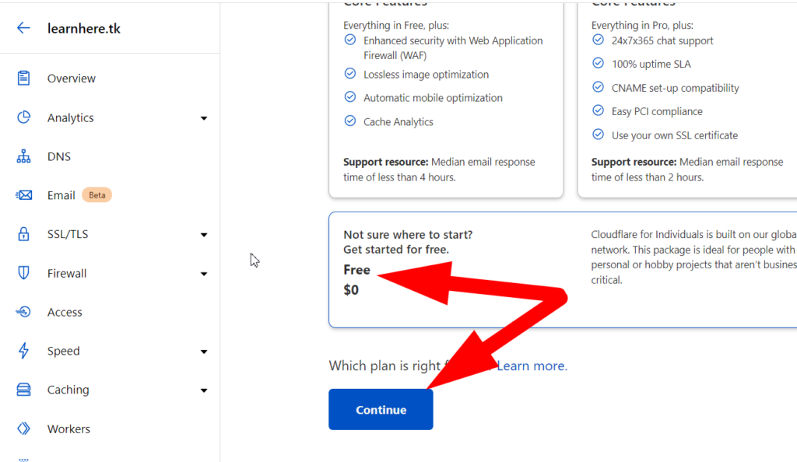Go to the DNS section
797x462 pixels.
pyautogui.click(x=59, y=156)
